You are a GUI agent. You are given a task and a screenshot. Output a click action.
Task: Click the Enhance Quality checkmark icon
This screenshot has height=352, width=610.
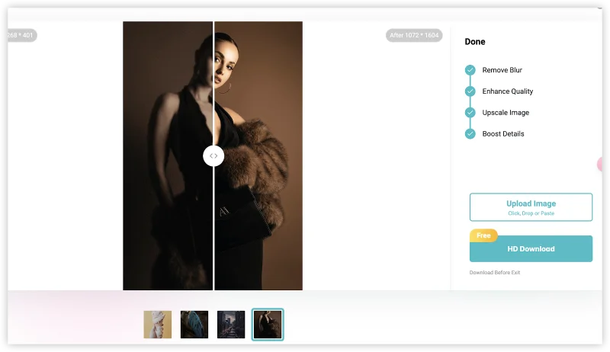[470, 91]
